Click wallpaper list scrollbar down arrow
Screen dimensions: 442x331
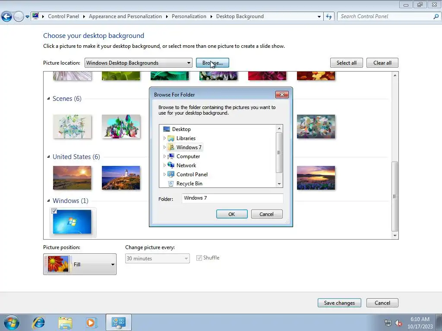[x=395, y=236]
